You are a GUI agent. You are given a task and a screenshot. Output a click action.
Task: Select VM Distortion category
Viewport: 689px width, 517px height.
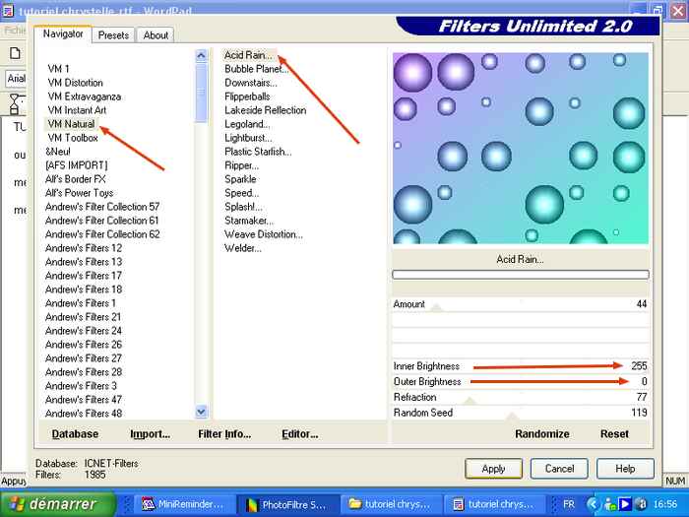75,83
